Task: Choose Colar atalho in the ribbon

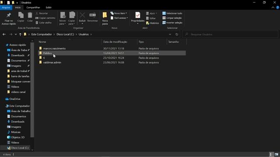Action: [x=44, y=23]
